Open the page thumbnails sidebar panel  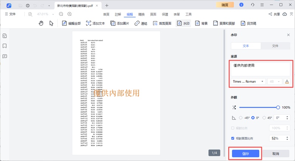pos(5,36)
